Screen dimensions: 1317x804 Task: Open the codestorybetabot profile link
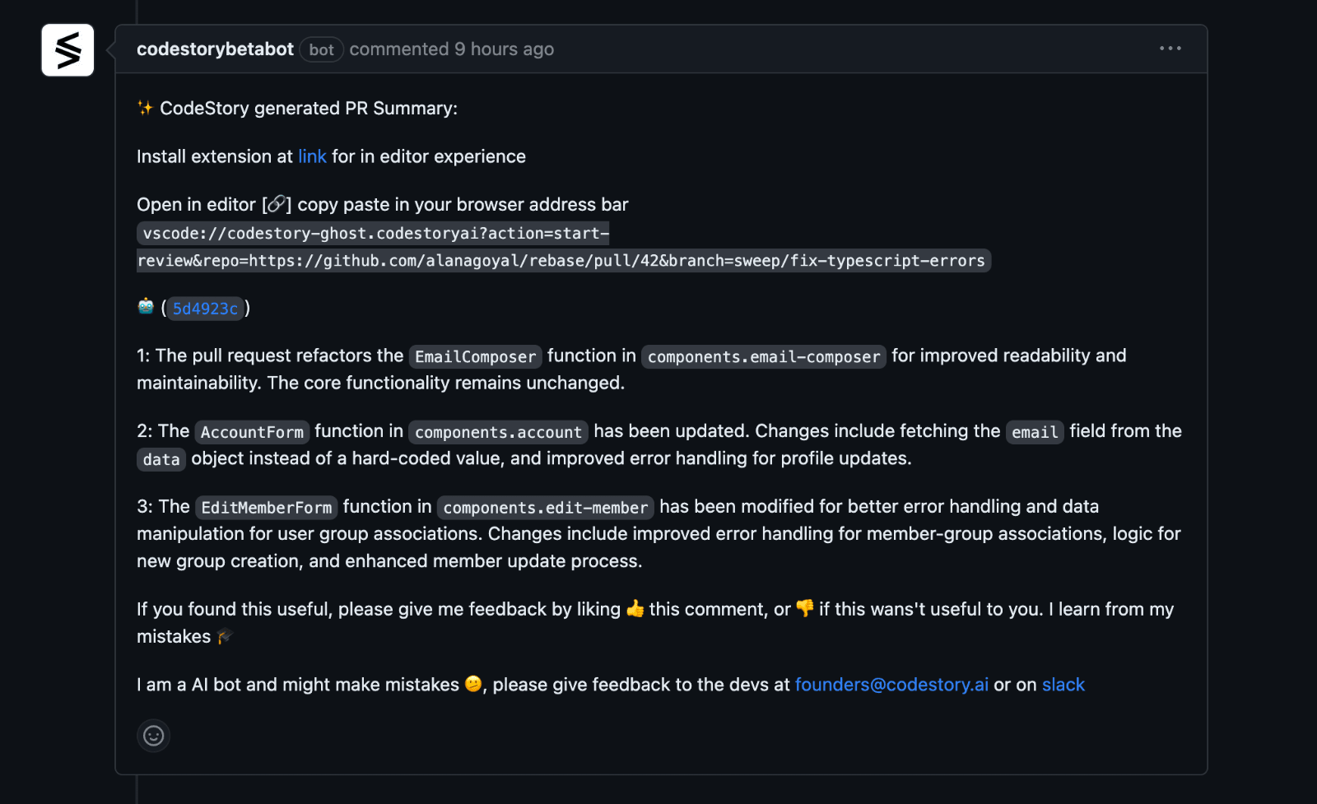coord(215,49)
